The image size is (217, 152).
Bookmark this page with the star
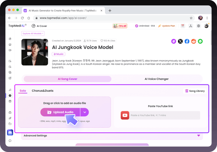(191, 18)
